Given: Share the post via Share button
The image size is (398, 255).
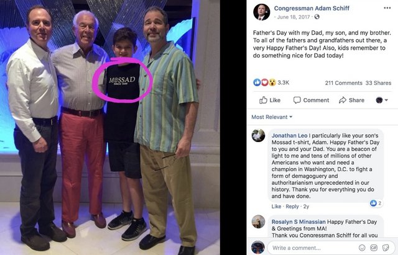Looking at the screenshot, I should (351, 101).
